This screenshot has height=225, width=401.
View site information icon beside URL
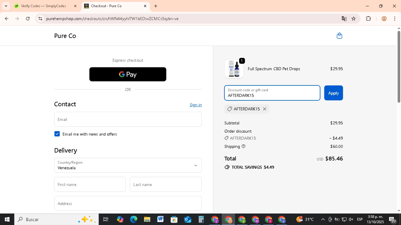(40, 19)
